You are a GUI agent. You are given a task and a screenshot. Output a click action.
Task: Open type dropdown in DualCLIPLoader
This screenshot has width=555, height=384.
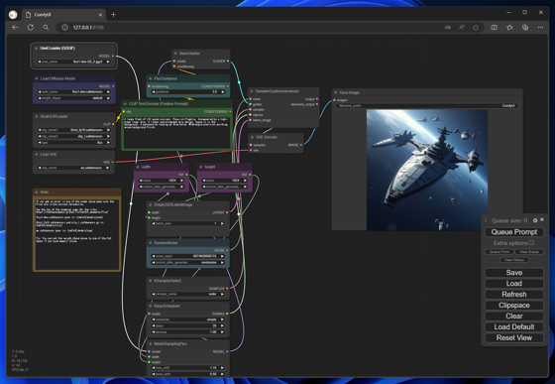[x=73, y=143]
